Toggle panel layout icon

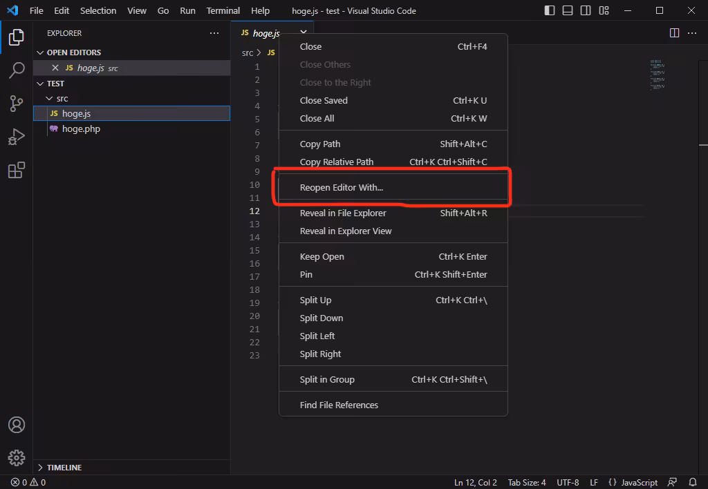coord(568,10)
